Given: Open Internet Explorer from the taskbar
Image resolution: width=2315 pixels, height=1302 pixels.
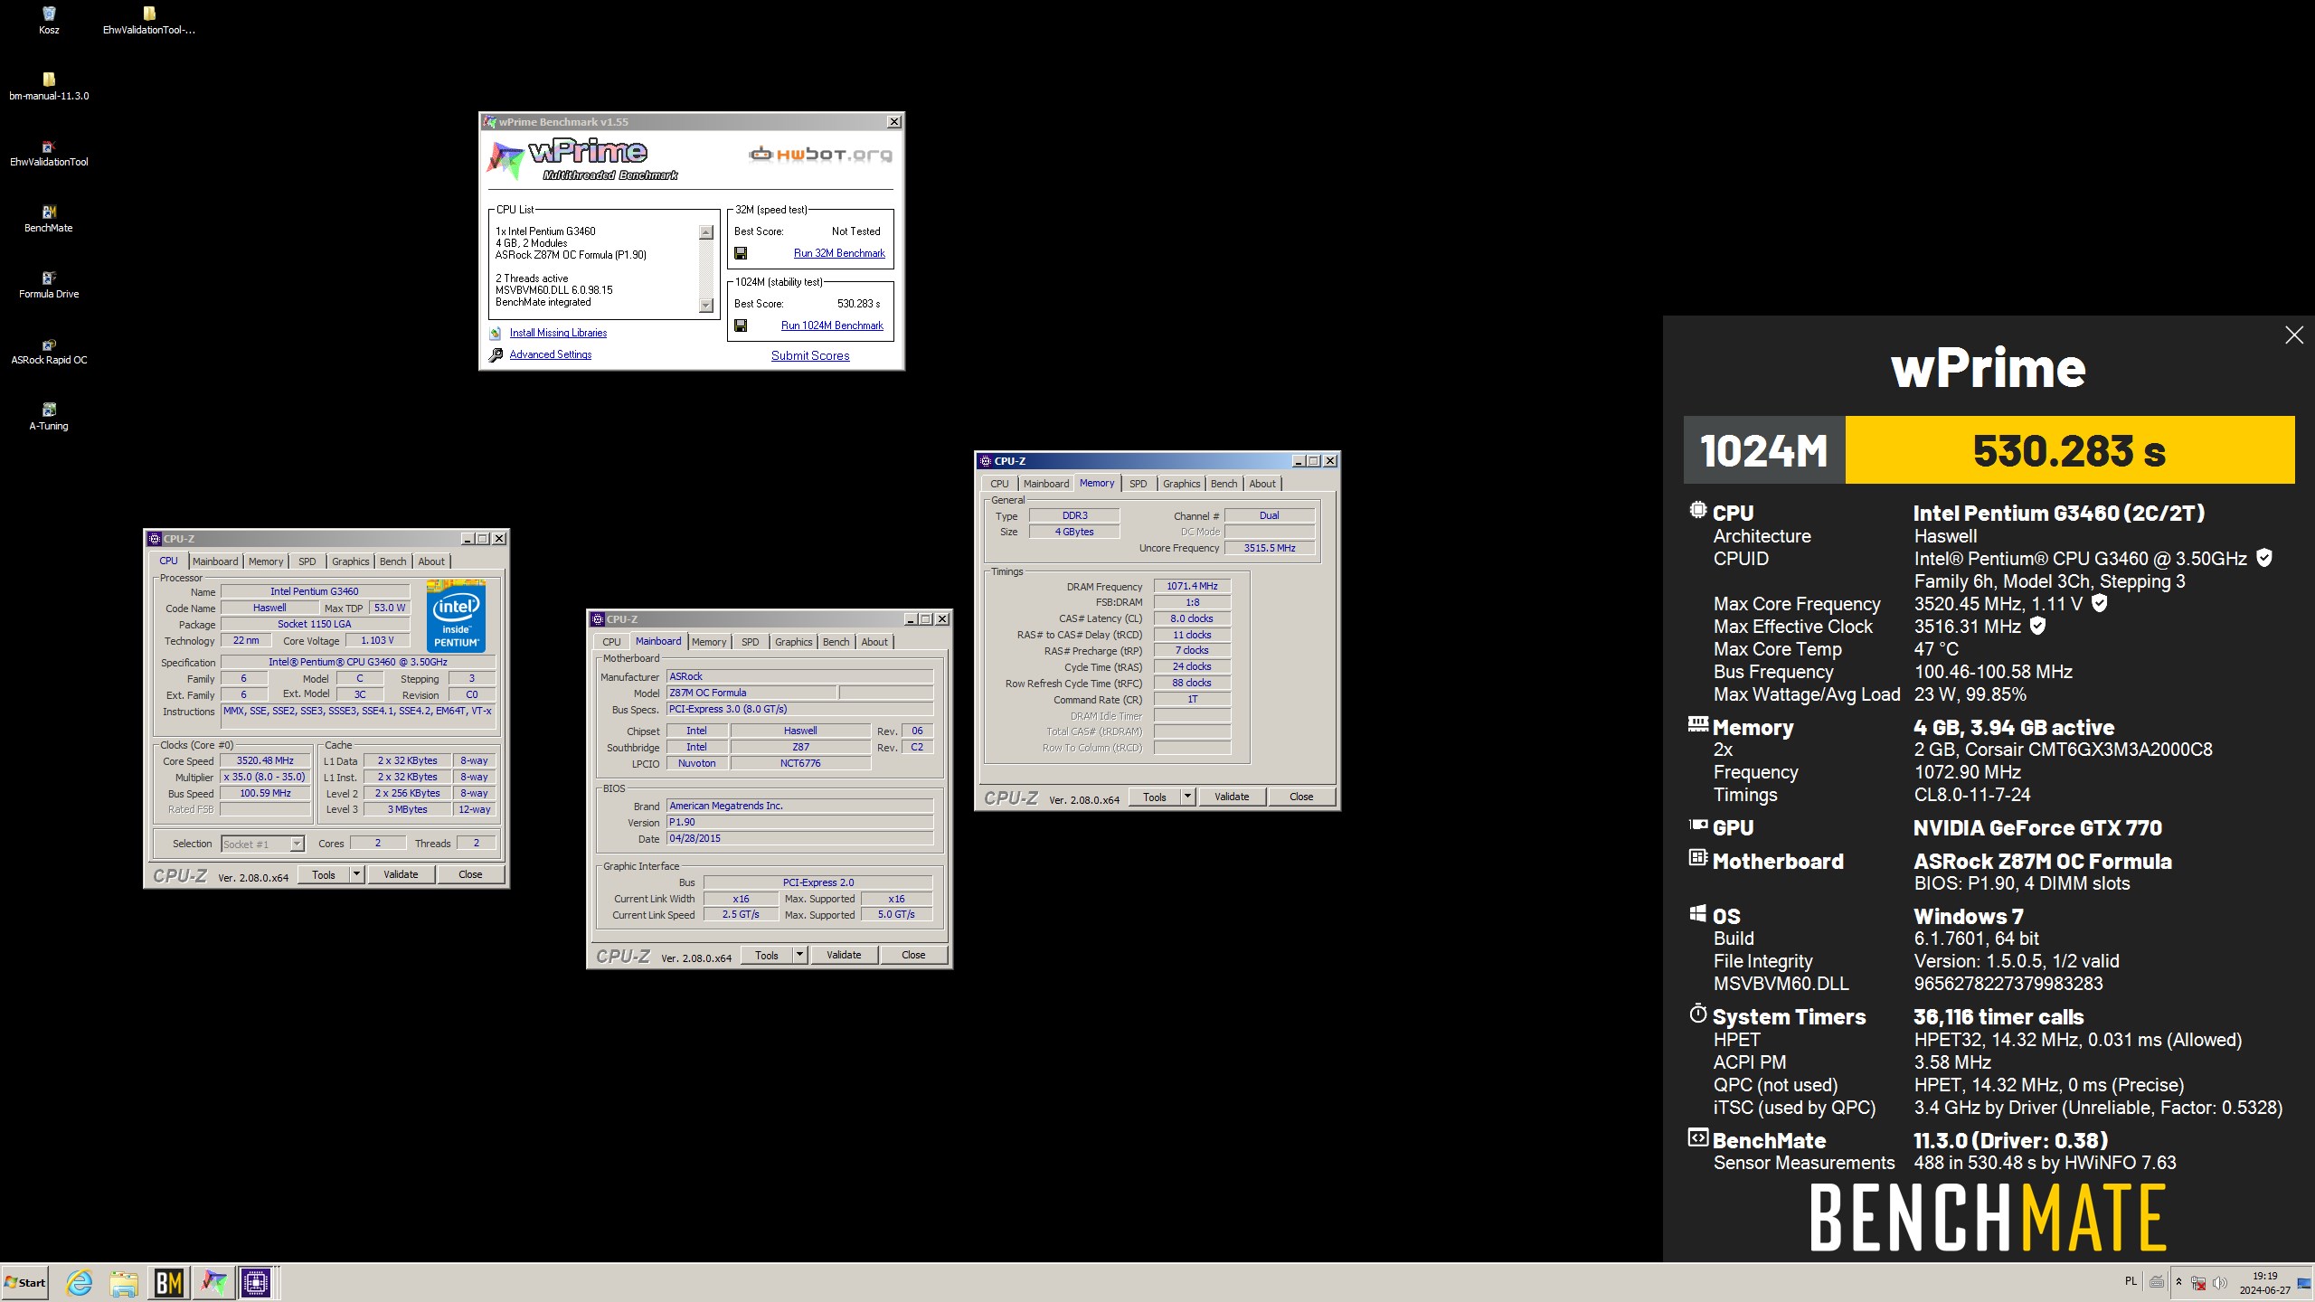Looking at the screenshot, I should (80, 1282).
